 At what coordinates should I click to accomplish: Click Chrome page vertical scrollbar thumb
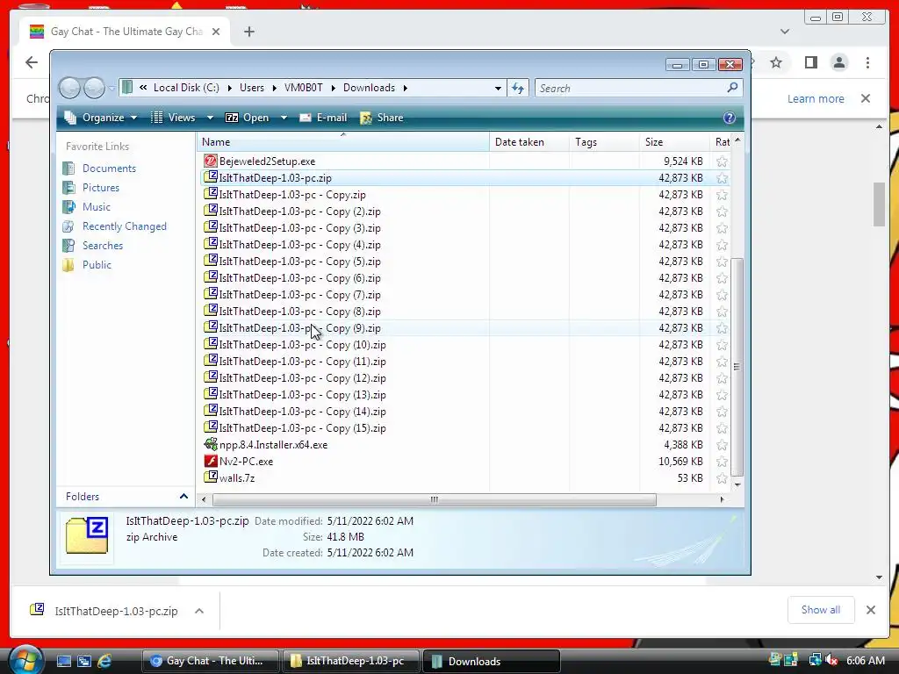879,204
